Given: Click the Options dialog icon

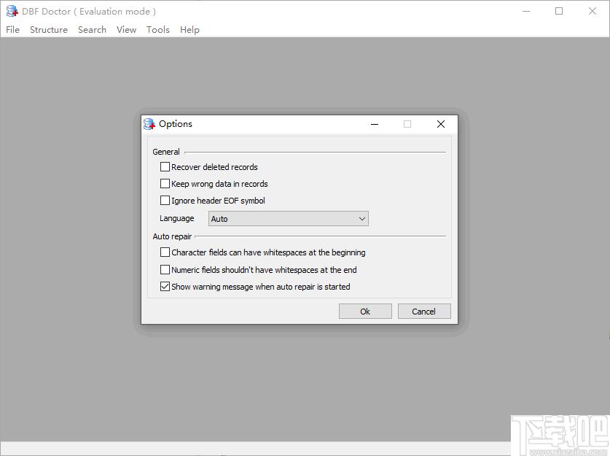Looking at the screenshot, I should (x=149, y=124).
